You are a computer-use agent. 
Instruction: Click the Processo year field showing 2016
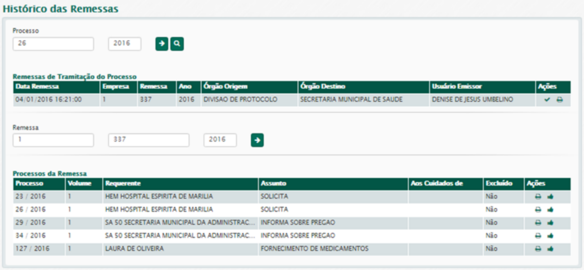(x=124, y=44)
